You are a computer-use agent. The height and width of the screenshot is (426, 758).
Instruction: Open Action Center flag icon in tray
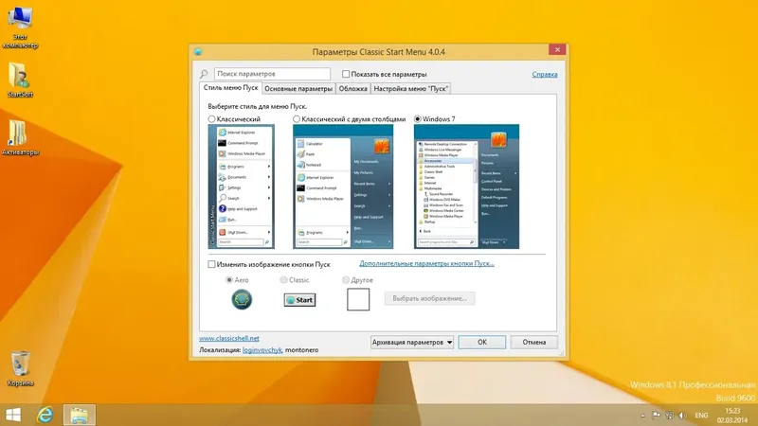(656, 416)
